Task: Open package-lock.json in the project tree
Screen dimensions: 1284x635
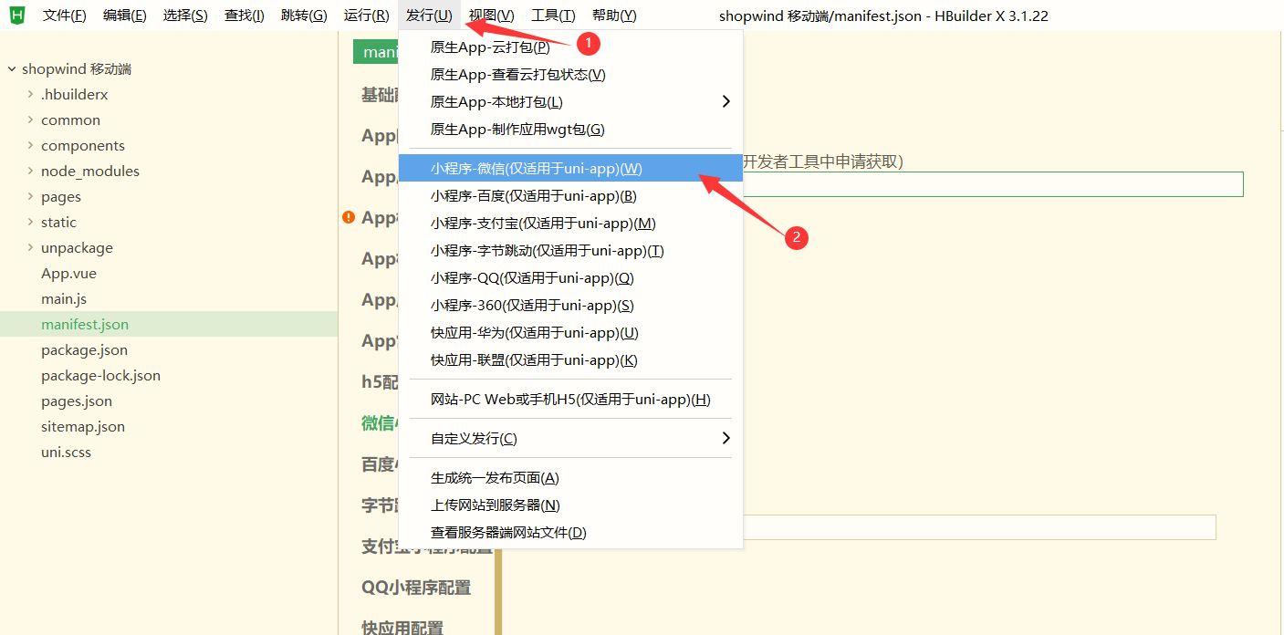Action: [100, 376]
